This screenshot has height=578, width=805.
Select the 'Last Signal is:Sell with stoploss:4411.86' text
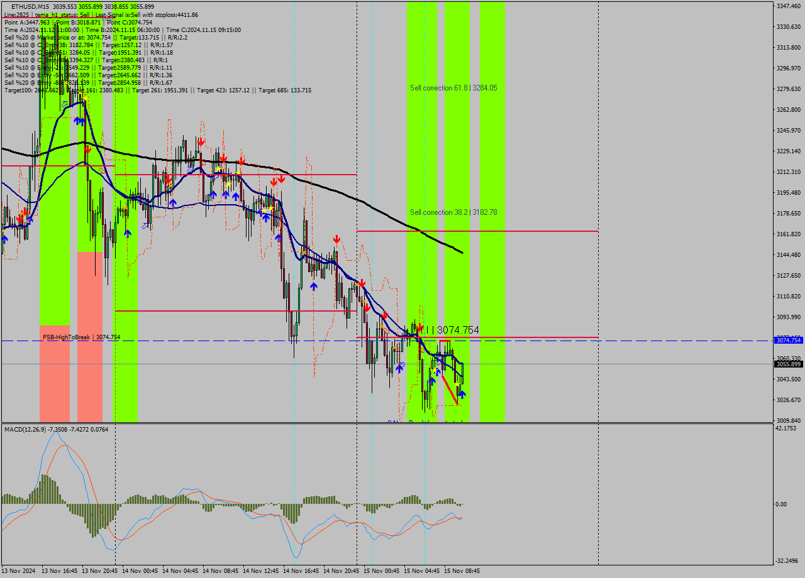(x=147, y=14)
